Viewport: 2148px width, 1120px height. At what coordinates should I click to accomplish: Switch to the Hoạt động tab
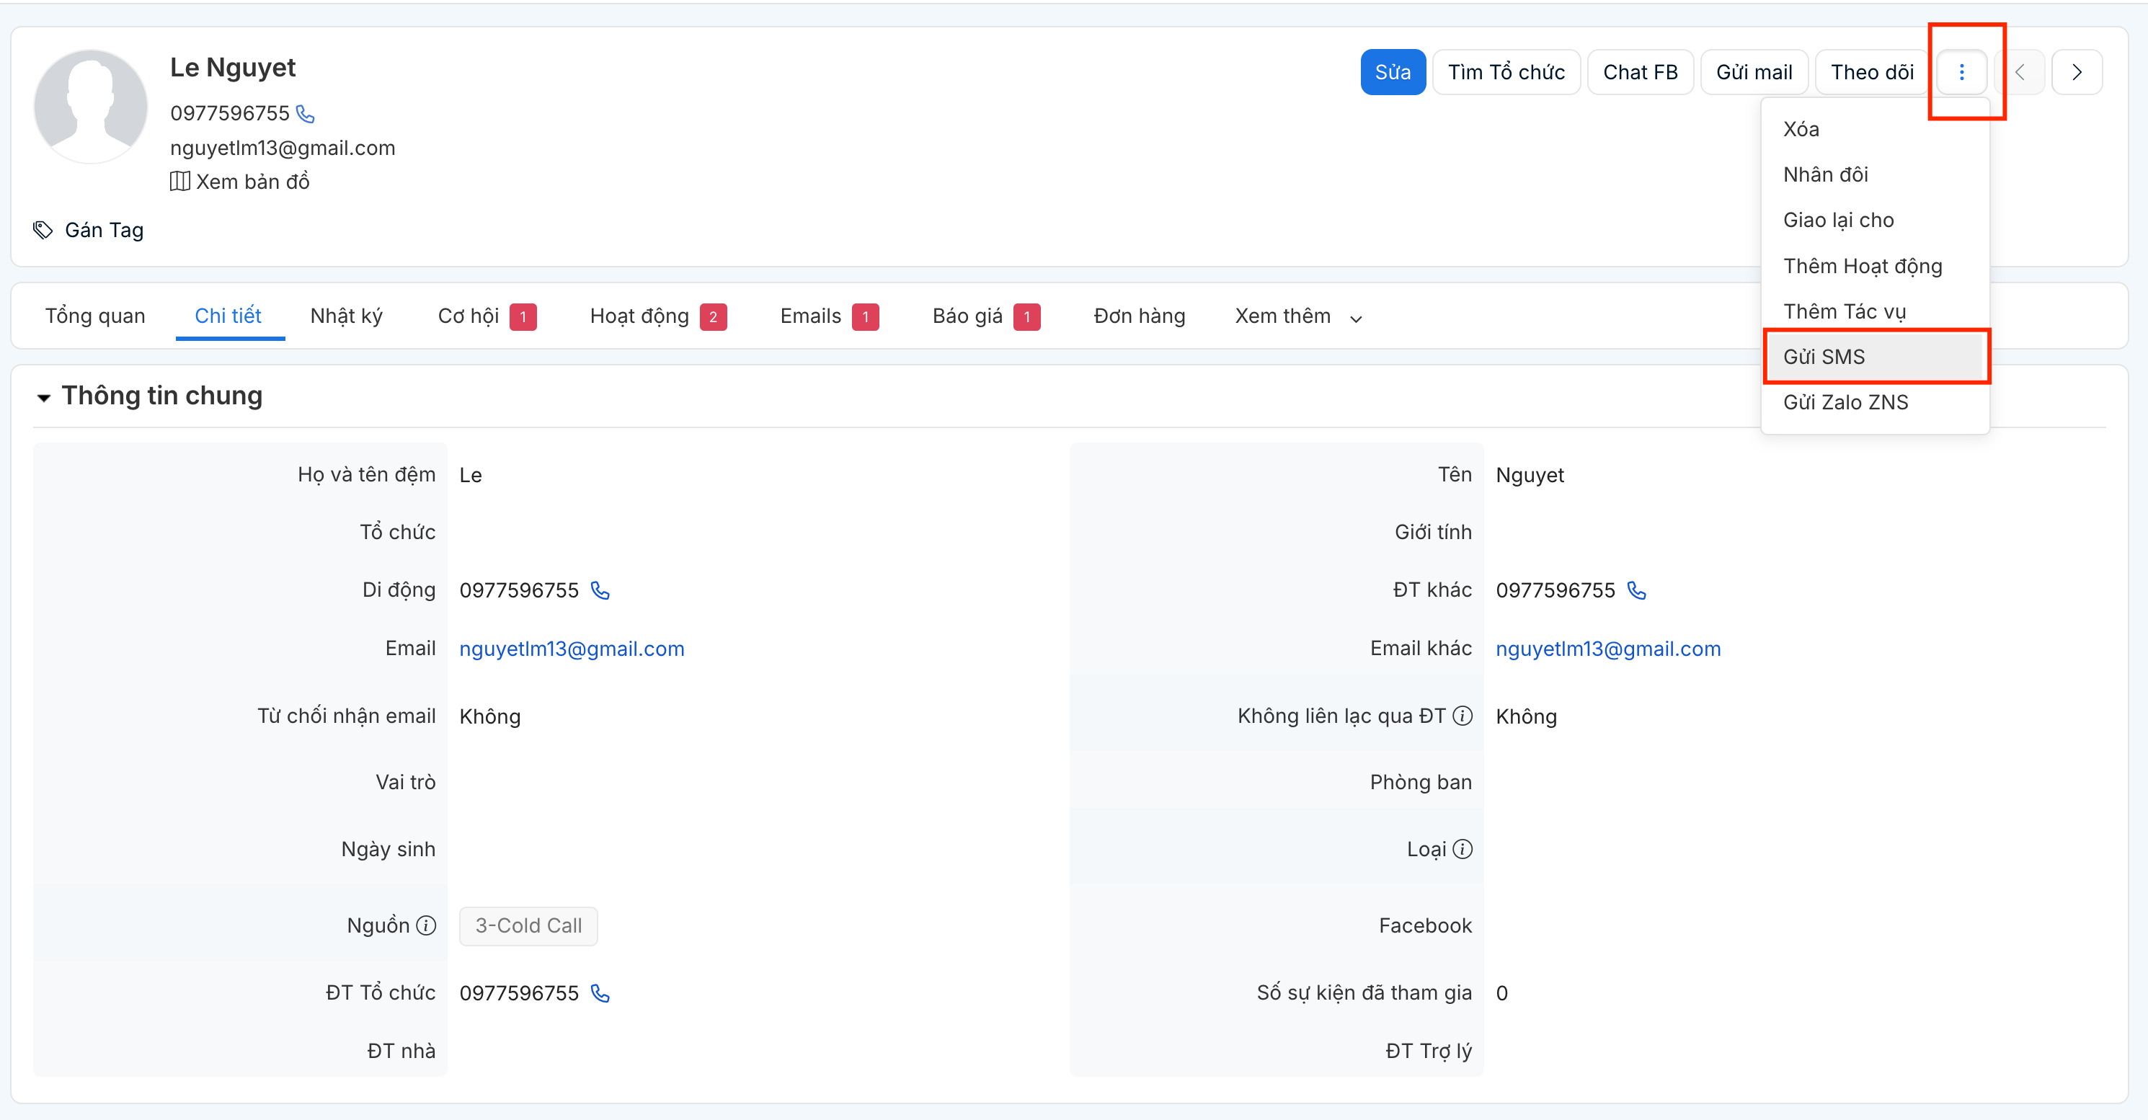(x=639, y=317)
